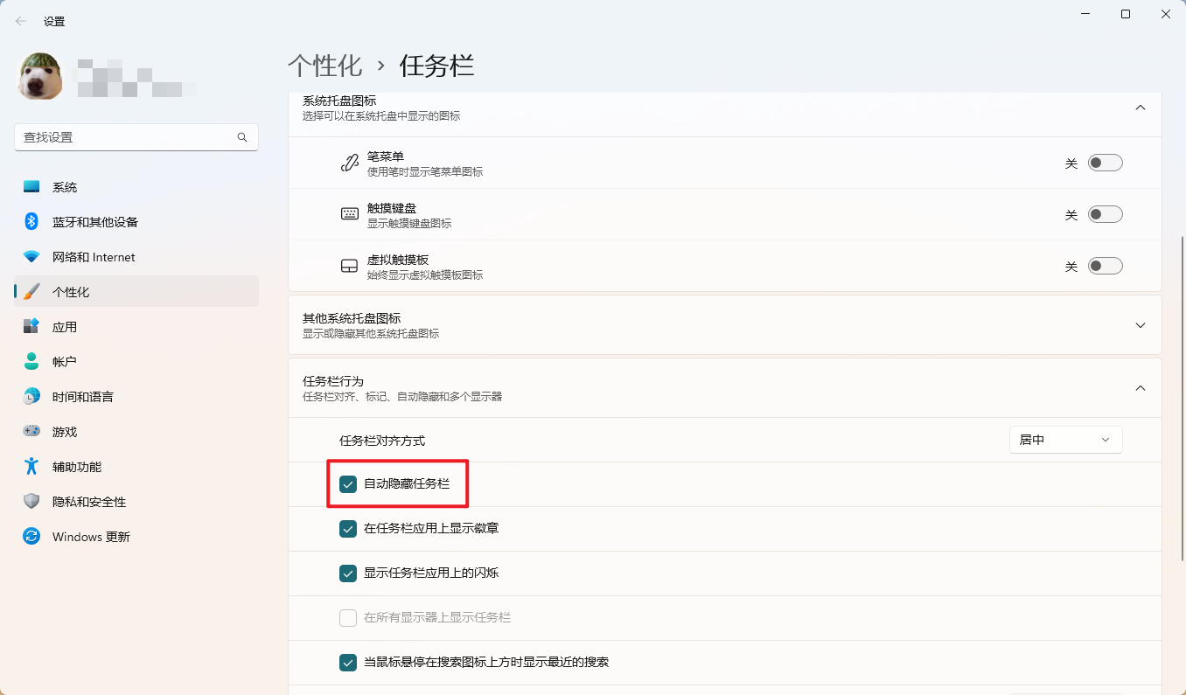Click the 游戏 gamepad icon

[x=31, y=431]
